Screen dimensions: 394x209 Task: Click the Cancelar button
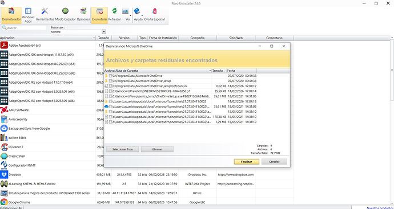tap(274, 162)
